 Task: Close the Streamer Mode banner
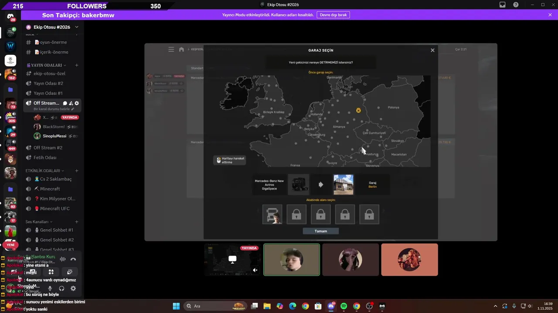(550, 15)
